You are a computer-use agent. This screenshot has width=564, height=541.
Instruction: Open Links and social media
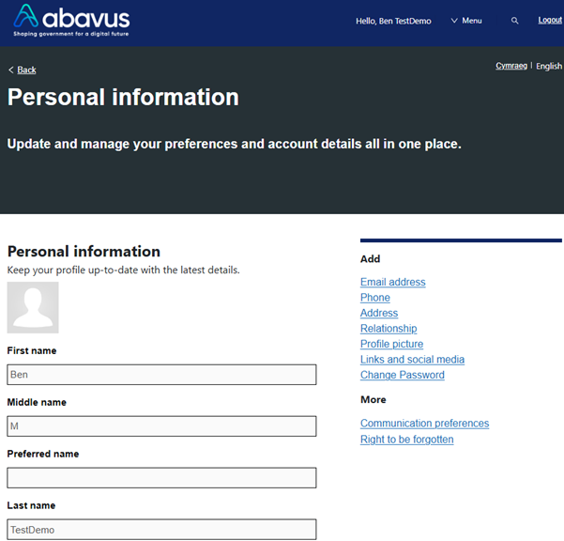412,360
